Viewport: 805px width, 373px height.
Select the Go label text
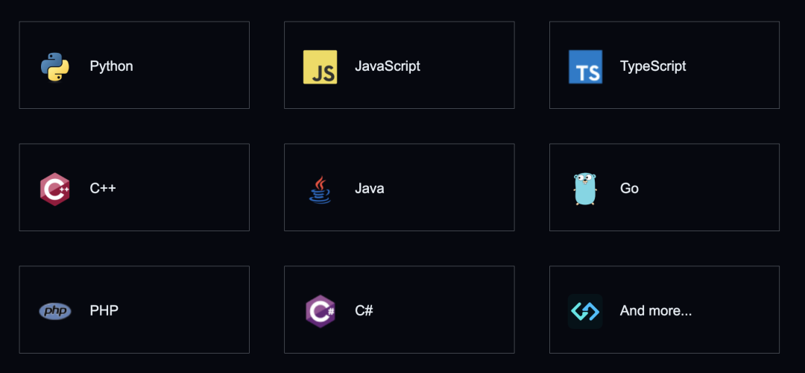click(x=629, y=189)
